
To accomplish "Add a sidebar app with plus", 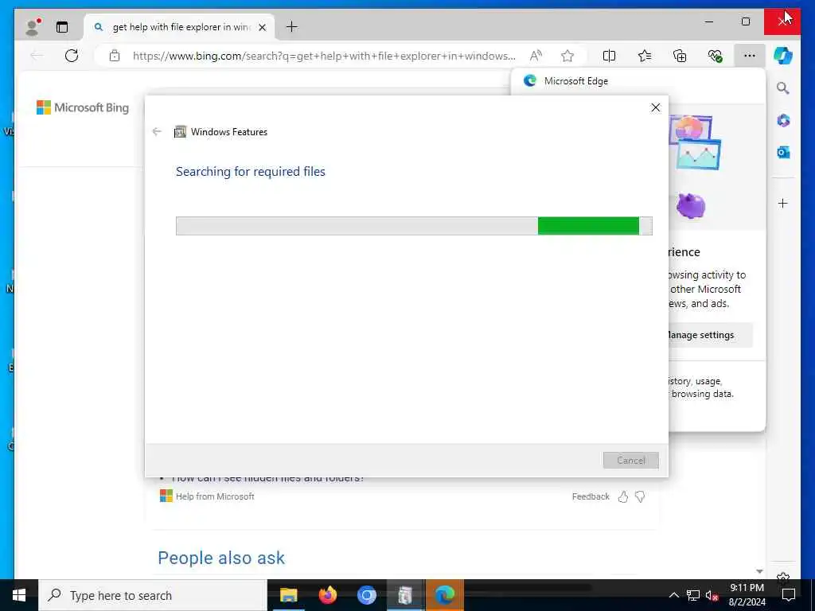I will (x=783, y=203).
